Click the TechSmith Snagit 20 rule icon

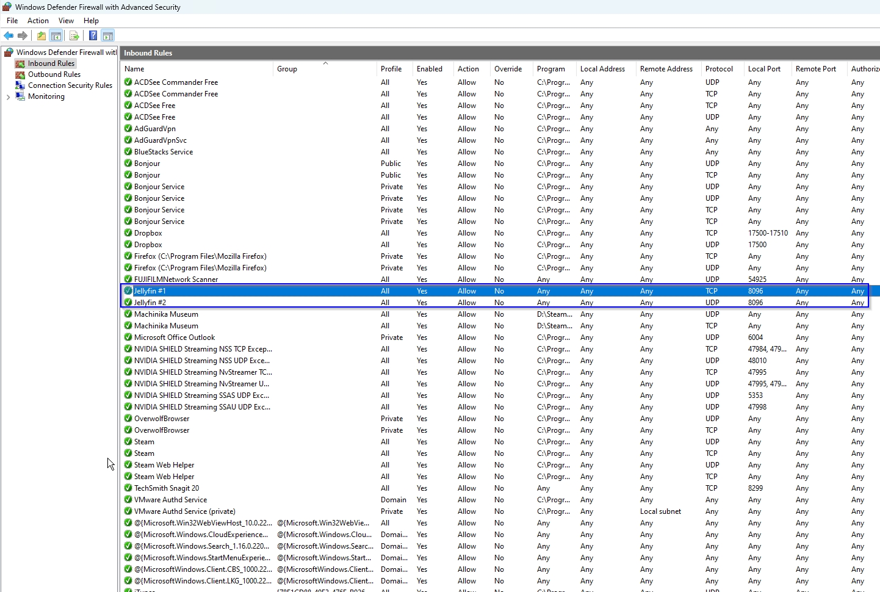pyautogui.click(x=128, y=488)
